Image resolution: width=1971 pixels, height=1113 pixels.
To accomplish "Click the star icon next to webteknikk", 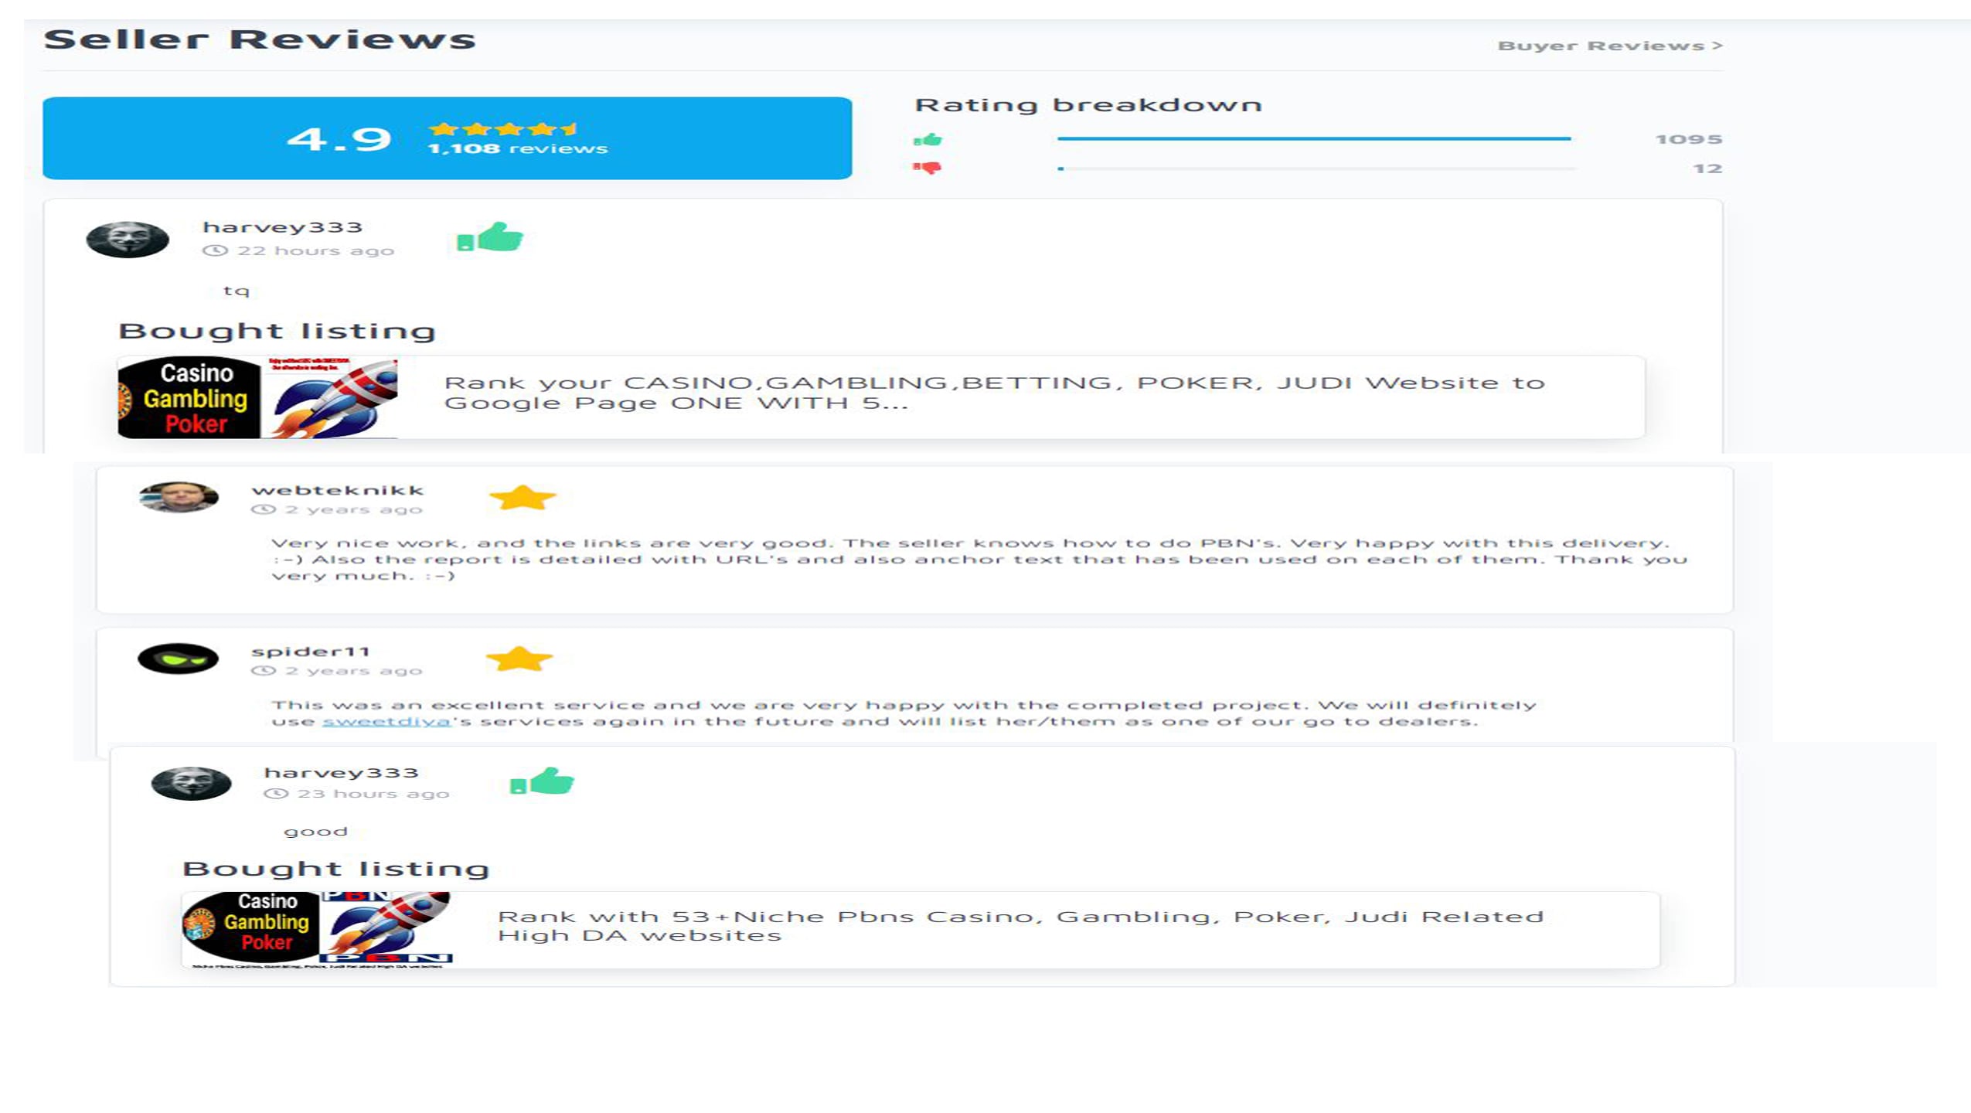I will [x=523, y=498].
